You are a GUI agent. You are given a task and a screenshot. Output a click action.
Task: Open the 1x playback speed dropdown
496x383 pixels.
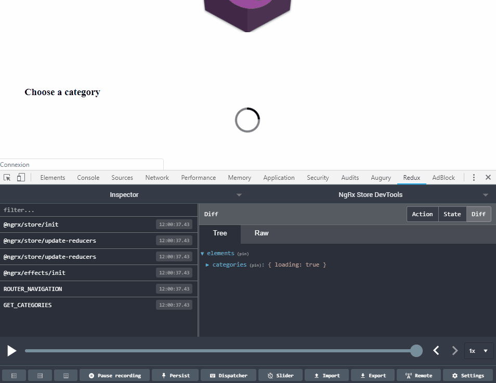(479, 351)
